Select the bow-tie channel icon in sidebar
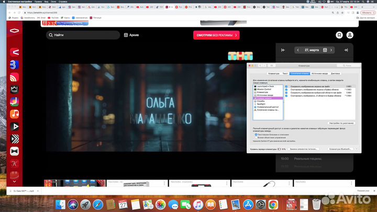The width and height of the screenshot is (377, 212). pyautogui.click(x=15, y=151)
